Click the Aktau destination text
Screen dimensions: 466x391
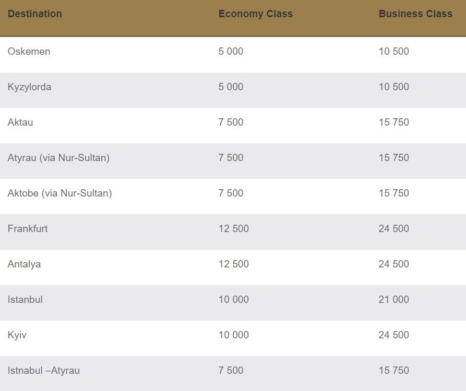click(x=20, y=123)
